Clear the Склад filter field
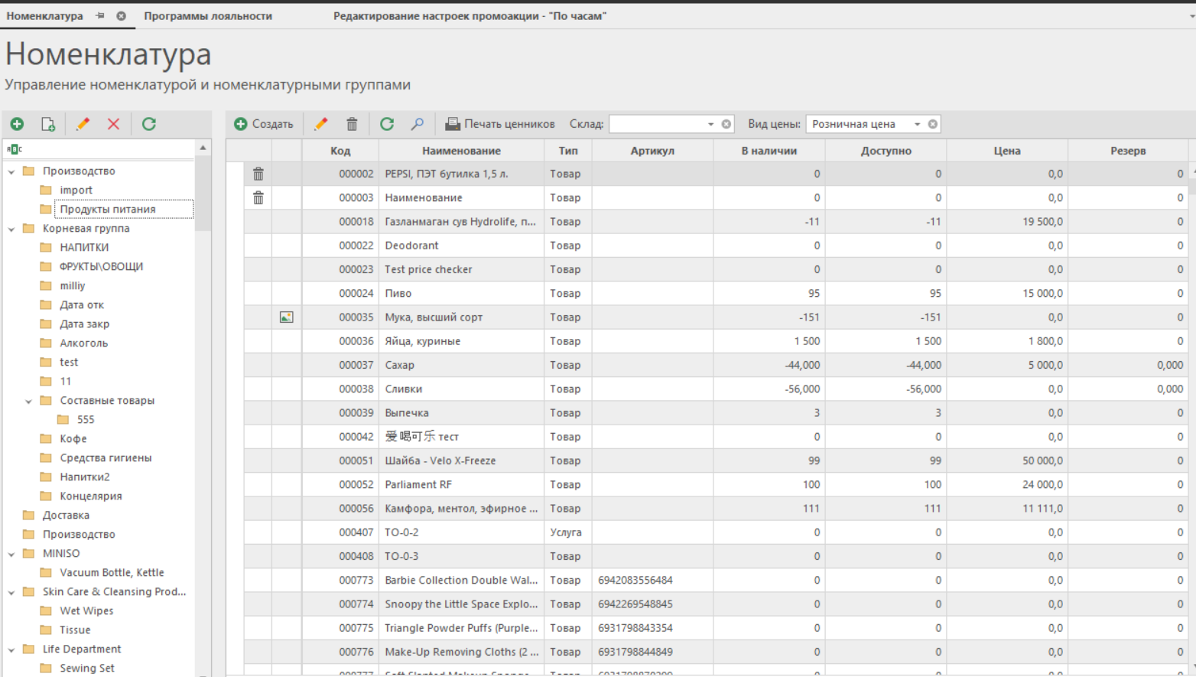 pos(726,124)
